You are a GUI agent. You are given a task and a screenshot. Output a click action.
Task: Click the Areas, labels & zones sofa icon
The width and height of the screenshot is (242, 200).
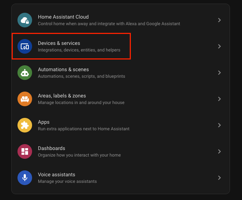[25, 99]
